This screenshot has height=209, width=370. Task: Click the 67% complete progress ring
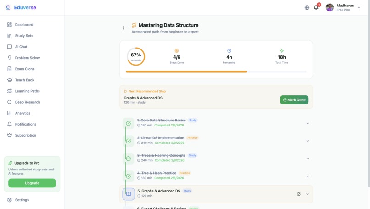[136, 56]
